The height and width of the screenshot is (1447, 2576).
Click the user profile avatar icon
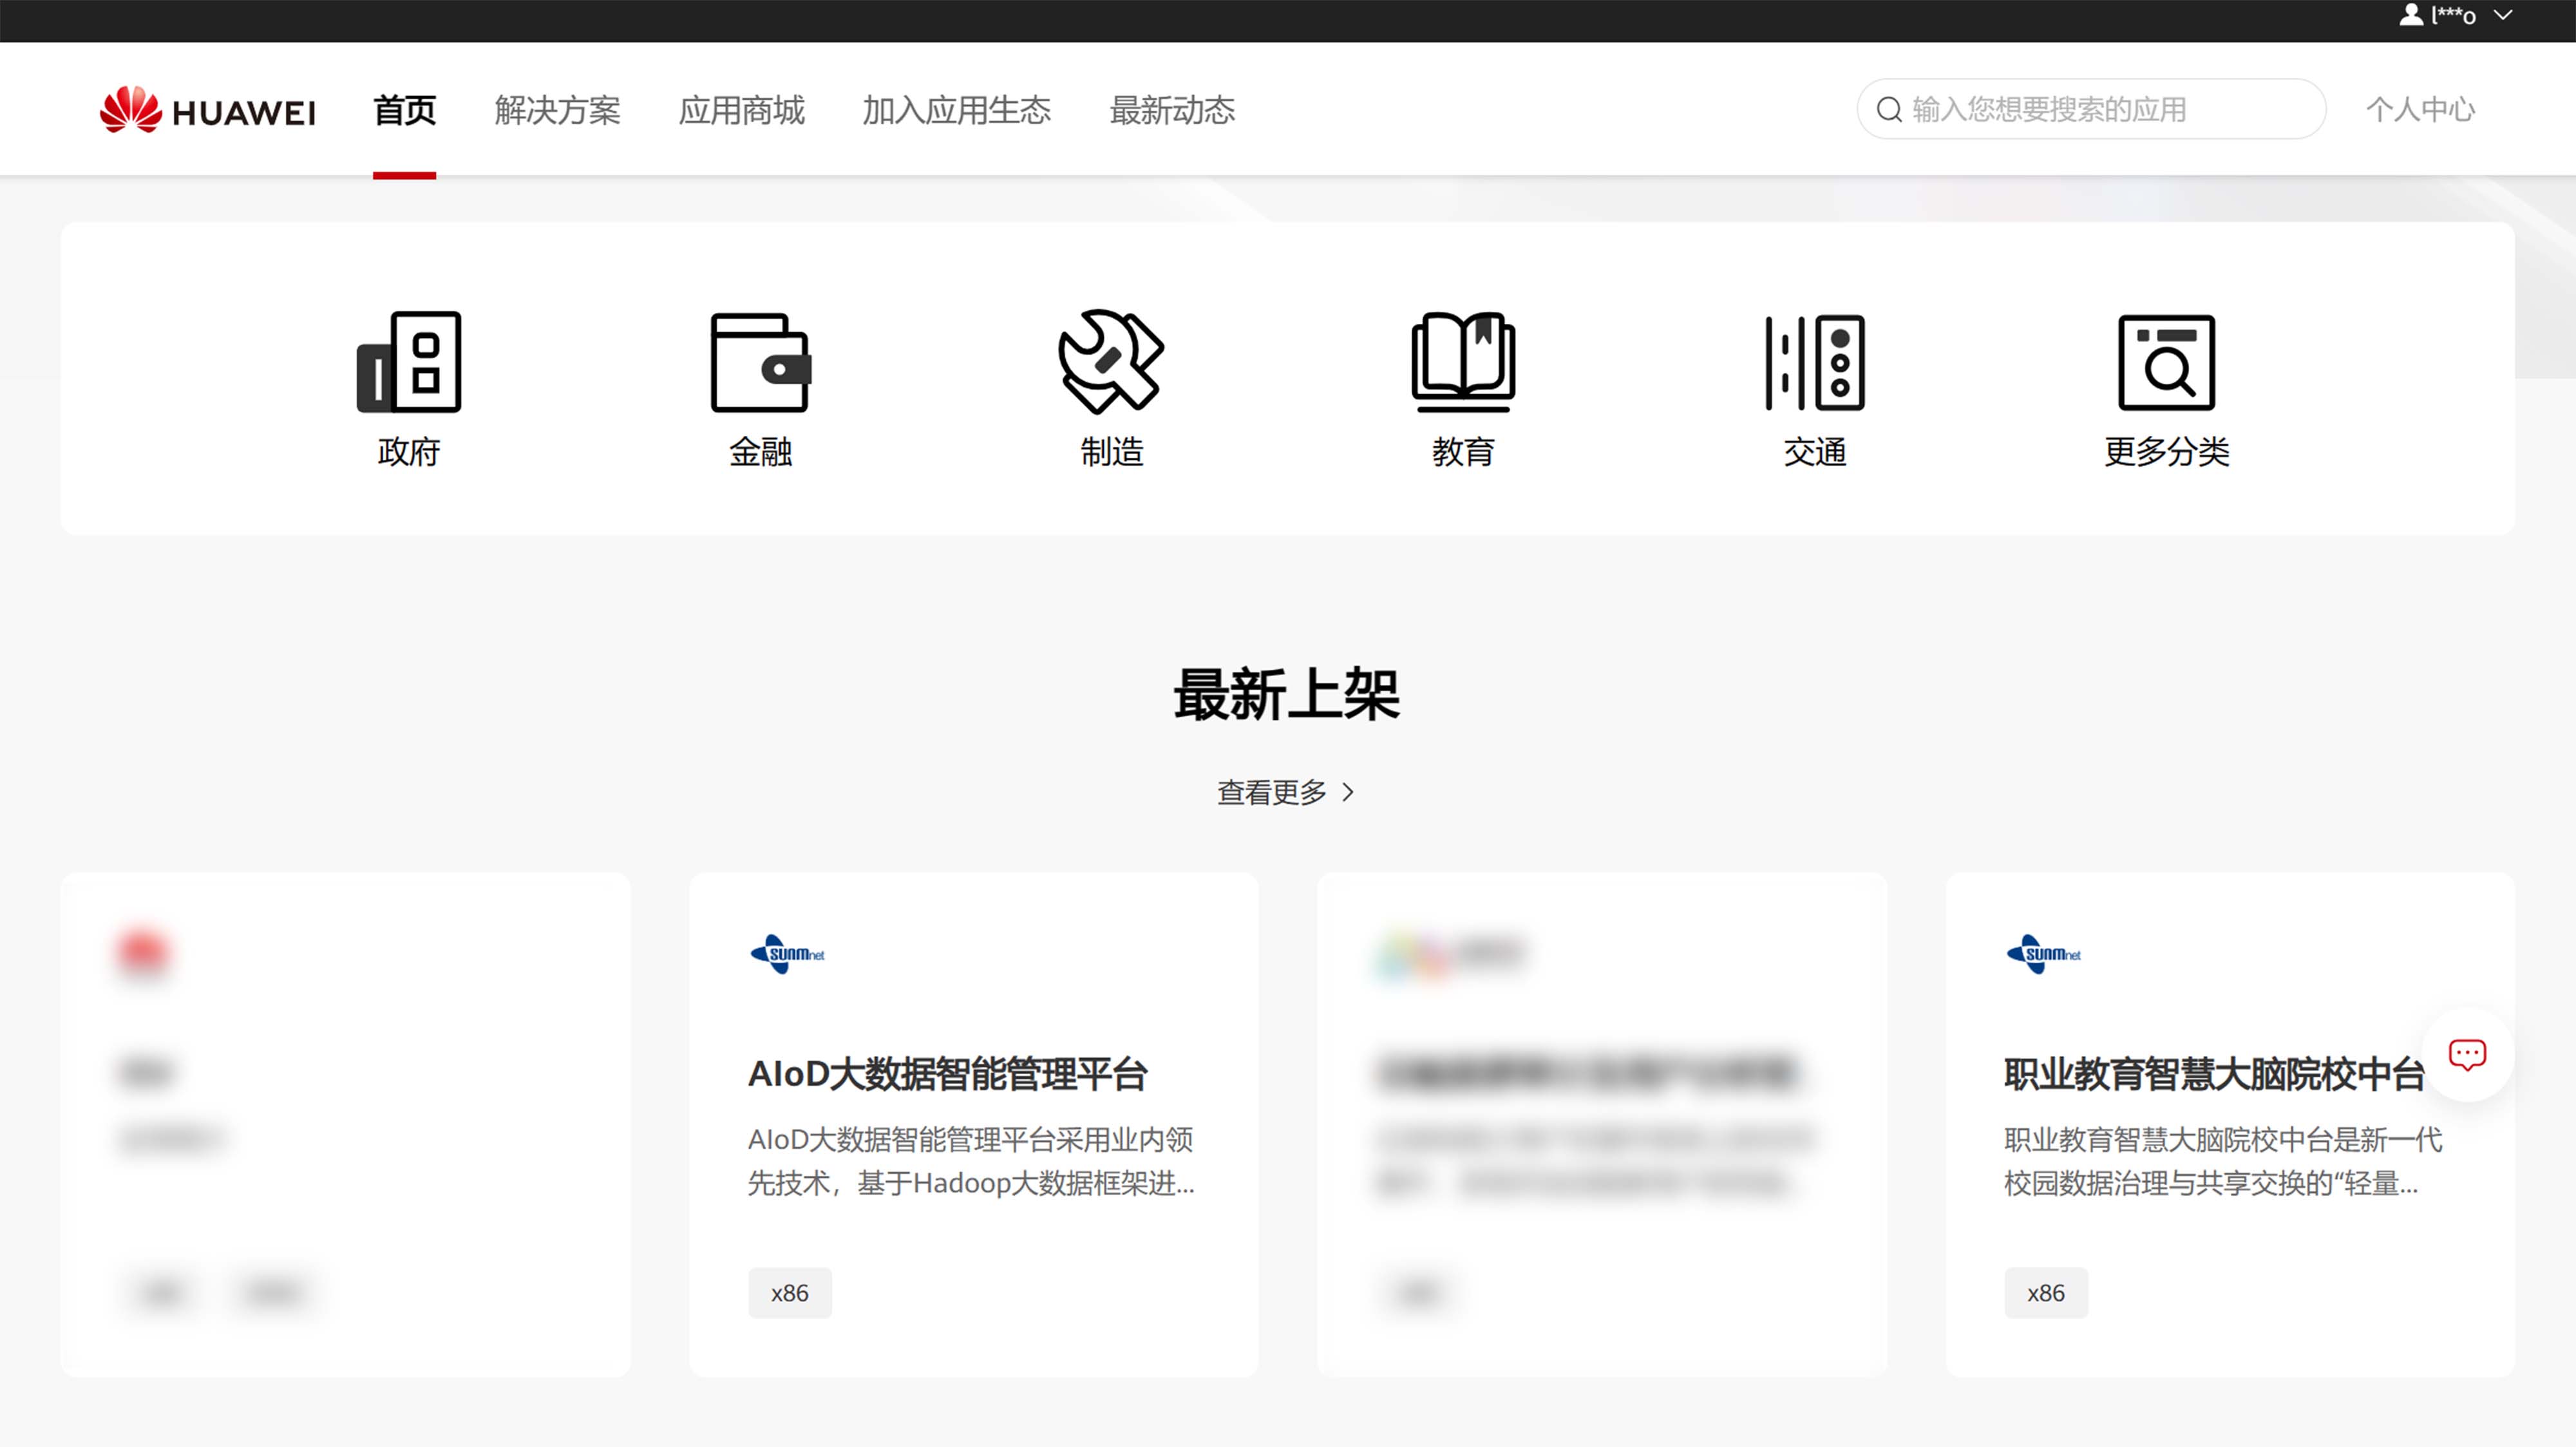pyautogui.click(x=2411, y=15)
